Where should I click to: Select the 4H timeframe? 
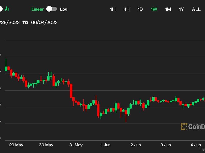pos(127,9)
